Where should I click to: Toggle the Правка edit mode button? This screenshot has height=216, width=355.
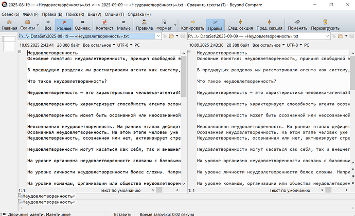(x=215, y=25)
